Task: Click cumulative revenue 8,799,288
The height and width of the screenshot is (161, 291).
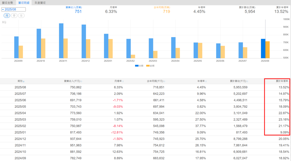Action: coord(240,139)
